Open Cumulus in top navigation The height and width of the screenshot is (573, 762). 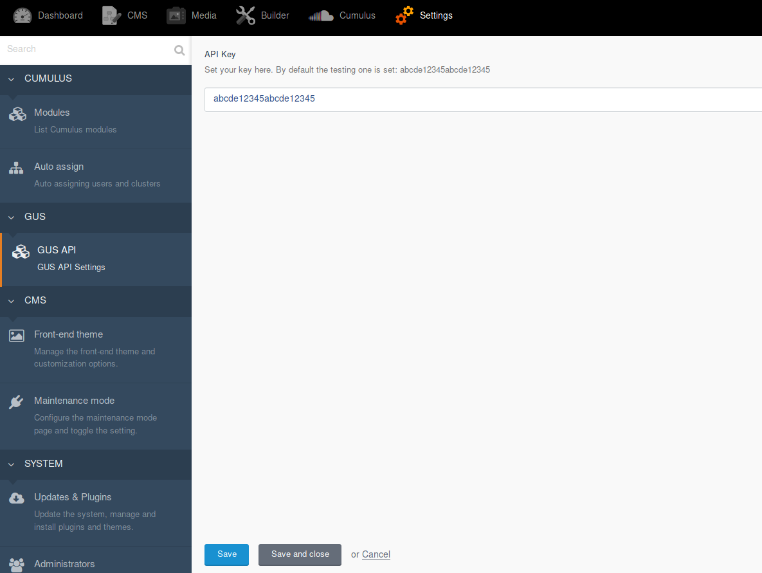pyautogui.click(x=341, y=15)
